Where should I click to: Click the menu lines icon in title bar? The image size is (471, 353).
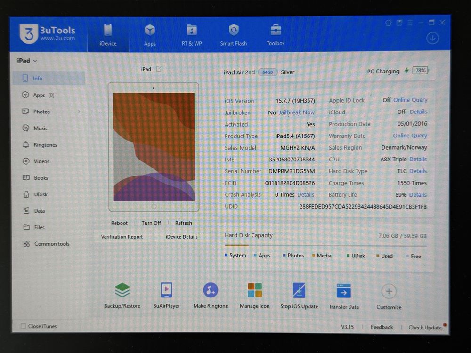pos(410,23)
